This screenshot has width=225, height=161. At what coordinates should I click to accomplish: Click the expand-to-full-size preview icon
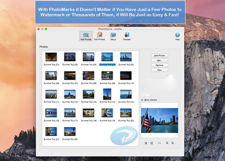pyautogui.click(x=151, y=143)
